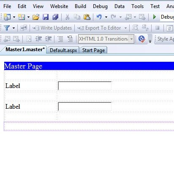
Task: Click the Open File folder icon
Action: click(36, 17)
